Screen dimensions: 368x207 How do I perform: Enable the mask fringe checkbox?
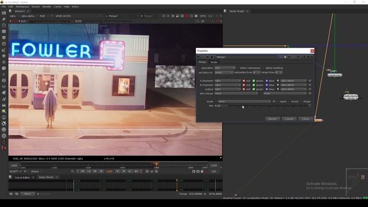[301, 101]
